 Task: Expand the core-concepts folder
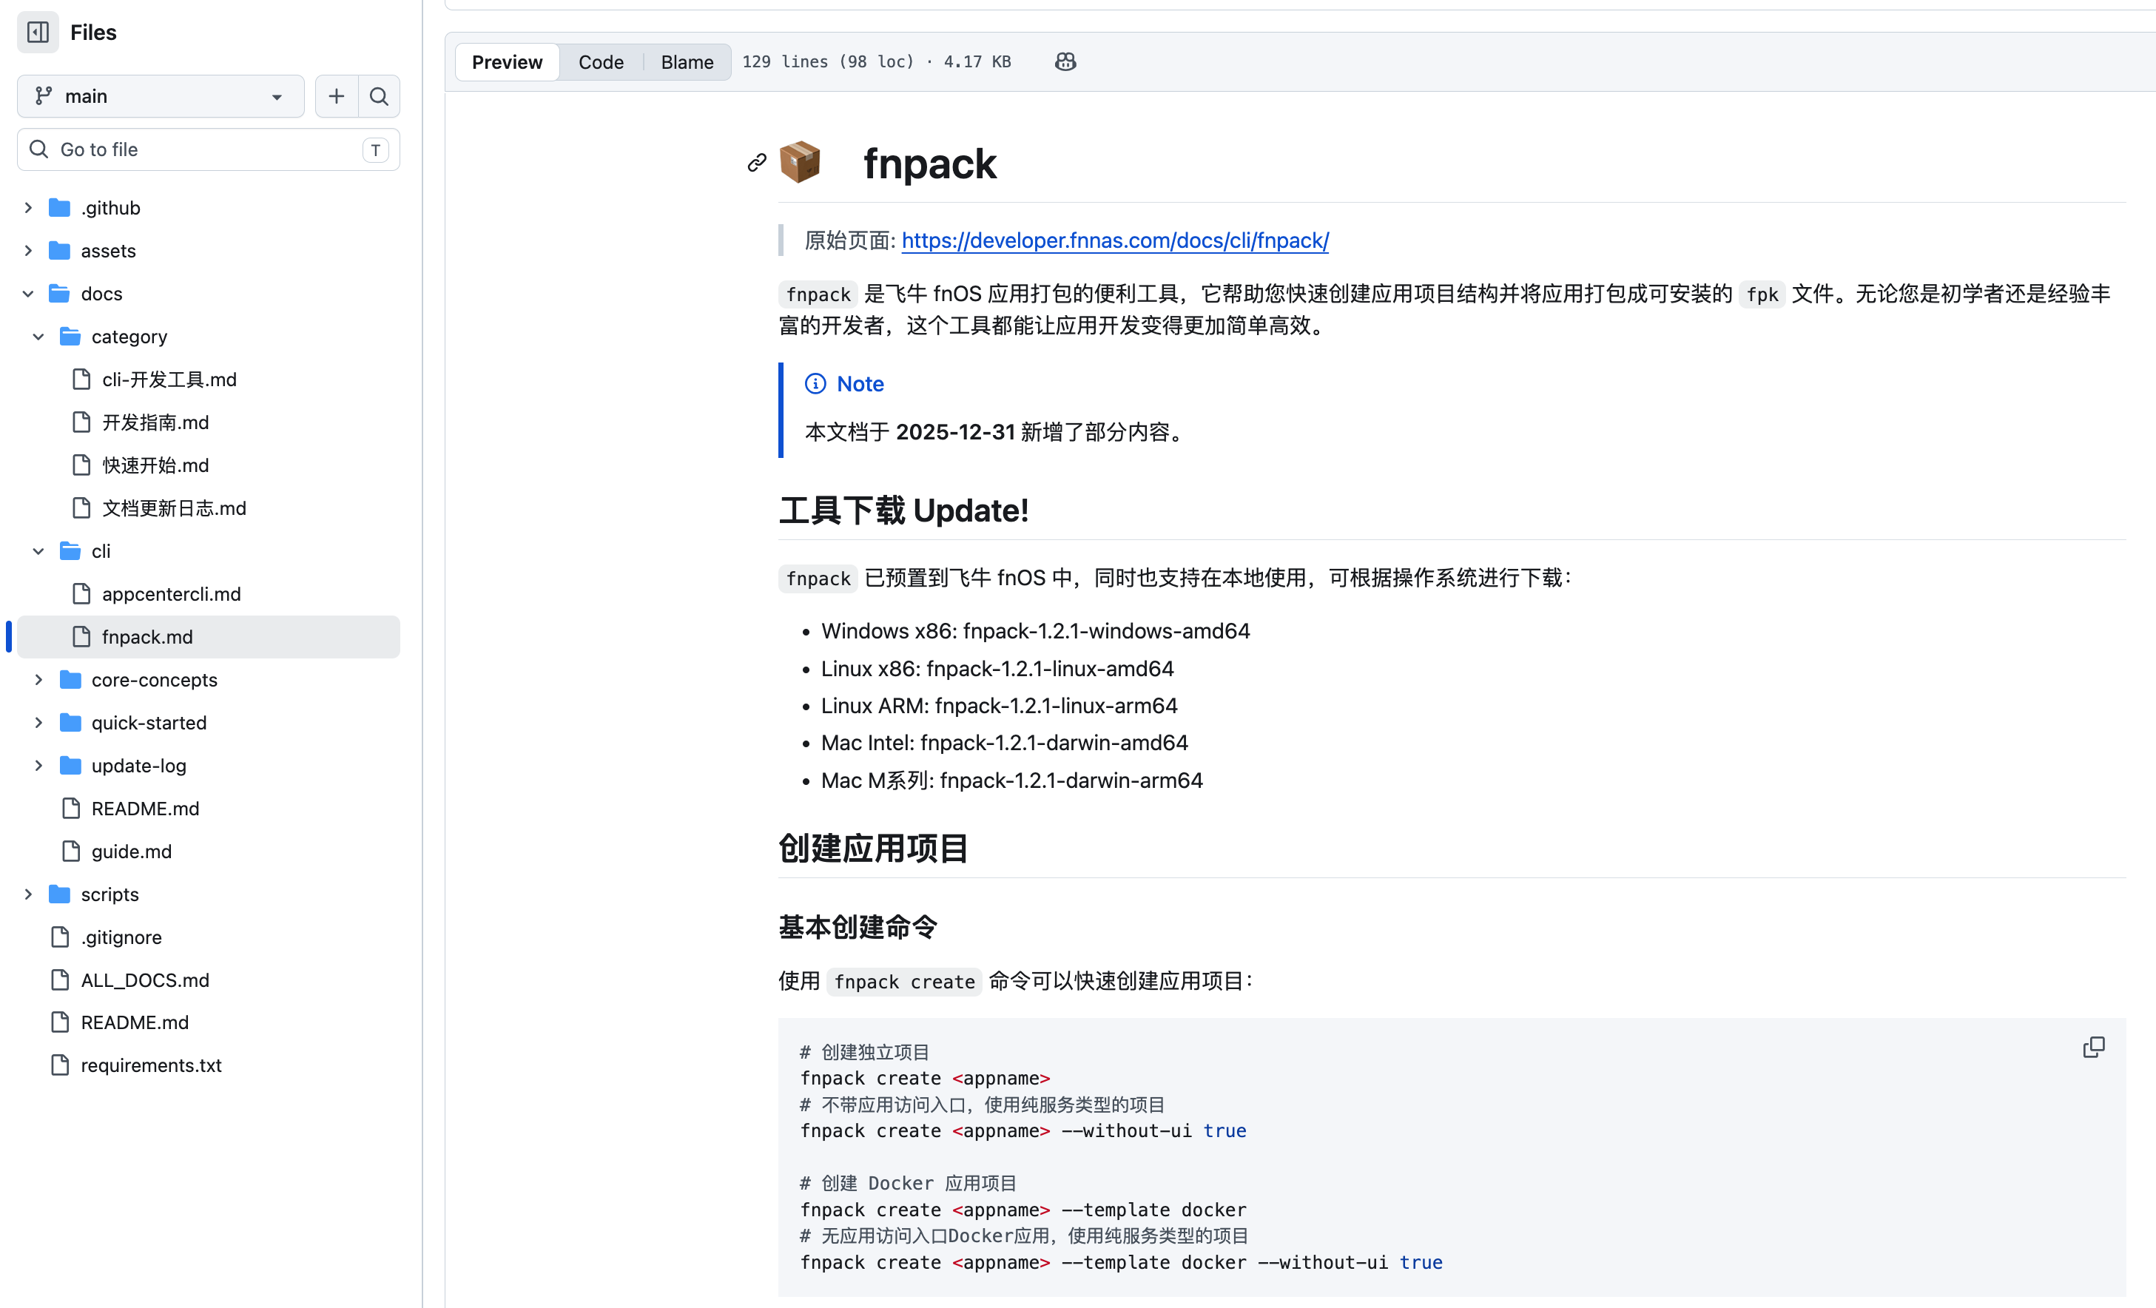38,680
